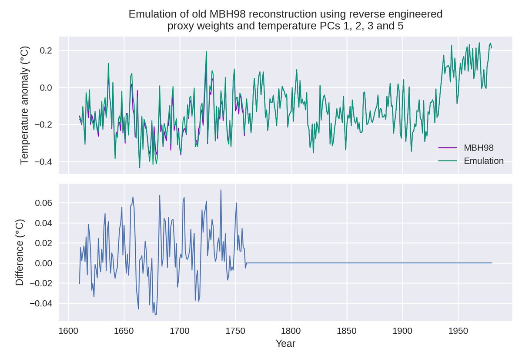Click the green Emulation legend line swatch
This screenshot has width=522, height=359.
(448, 161)
